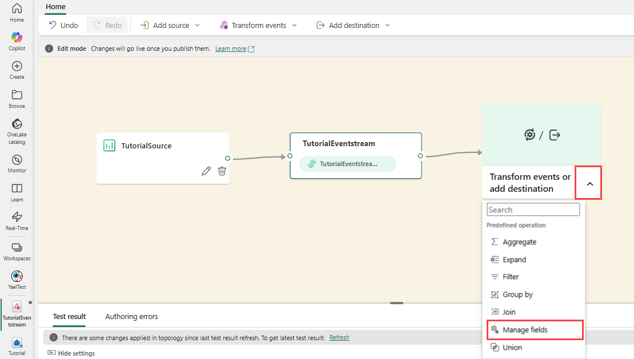Switch to the Authoring errors tab
This screenshot has height=359, width=634.
131,316
